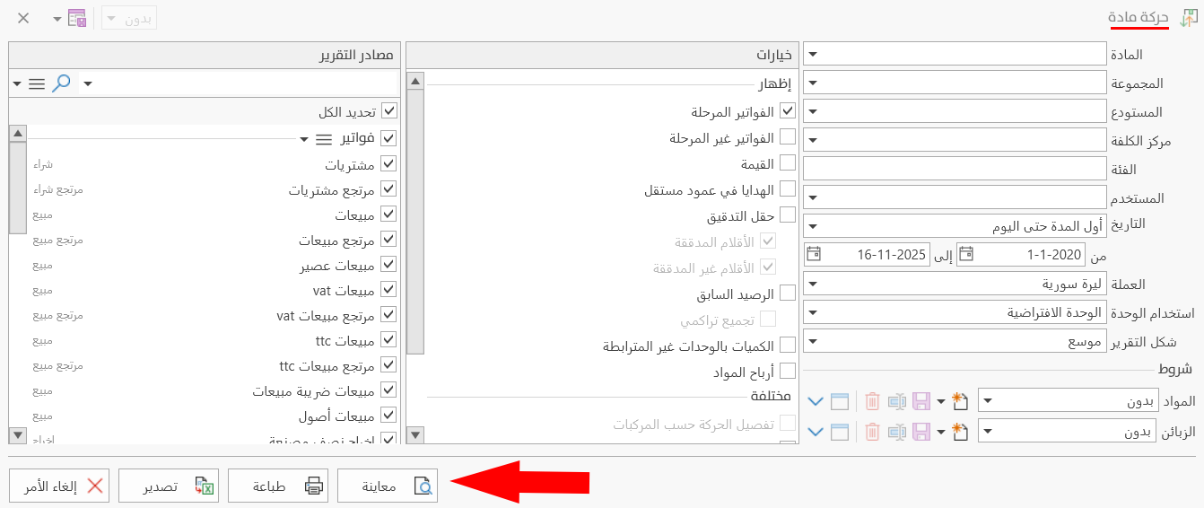1204x508 pixels.
Task: Click the تصدير export button
Action: (x=169, y=486)
